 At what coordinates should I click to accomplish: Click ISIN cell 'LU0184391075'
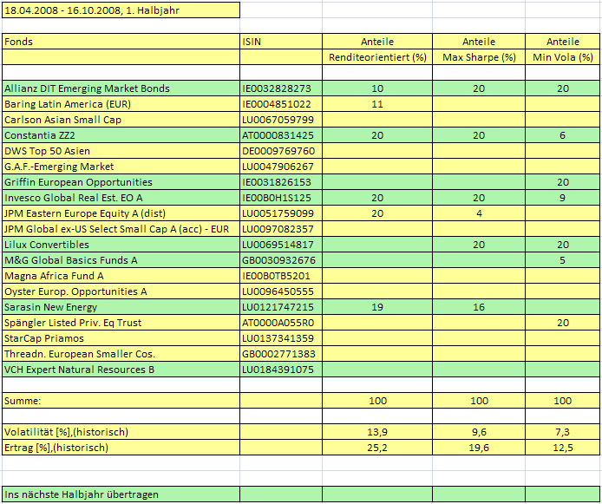coord(281,370)
